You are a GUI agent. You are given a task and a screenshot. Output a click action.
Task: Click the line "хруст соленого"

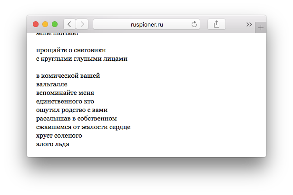(x=59, y=136)
